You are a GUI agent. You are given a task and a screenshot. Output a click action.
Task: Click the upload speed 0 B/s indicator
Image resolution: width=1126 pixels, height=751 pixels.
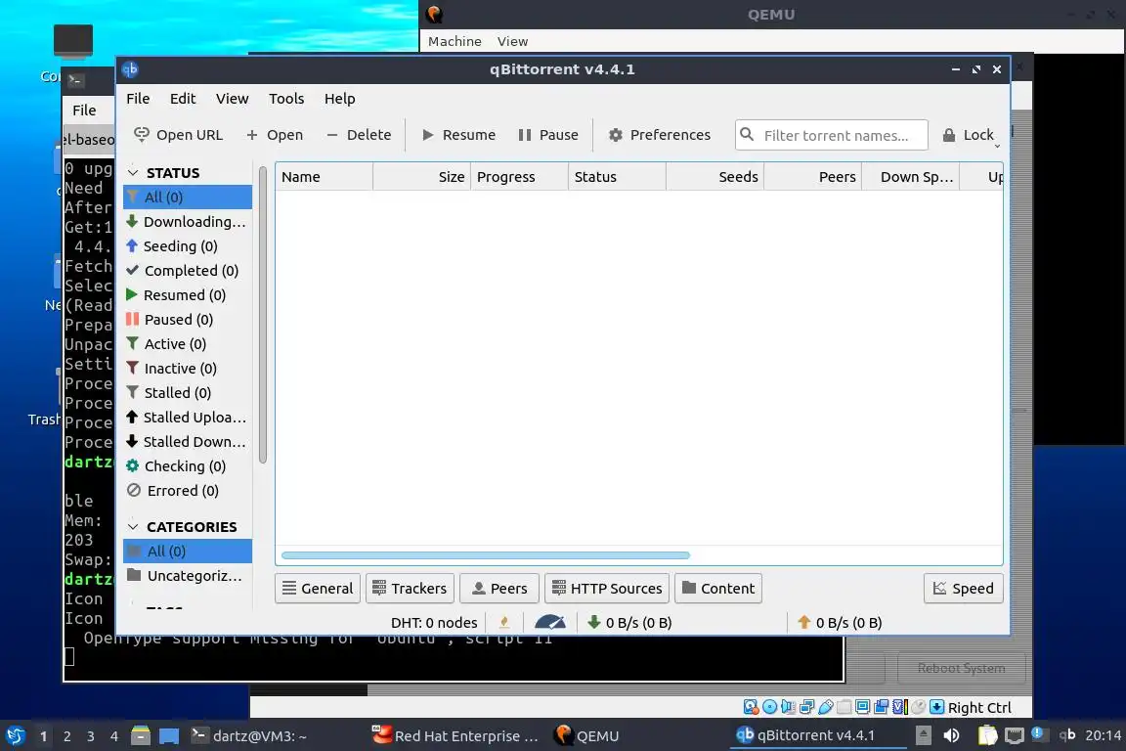[839, 622]
